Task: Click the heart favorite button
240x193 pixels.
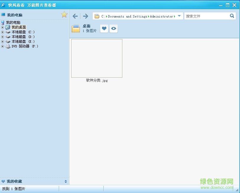Action: (x=104, y=28)
